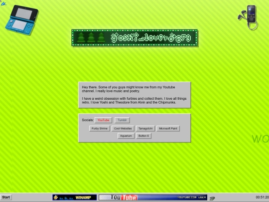Open the Cool Websites page

[123, 129]
